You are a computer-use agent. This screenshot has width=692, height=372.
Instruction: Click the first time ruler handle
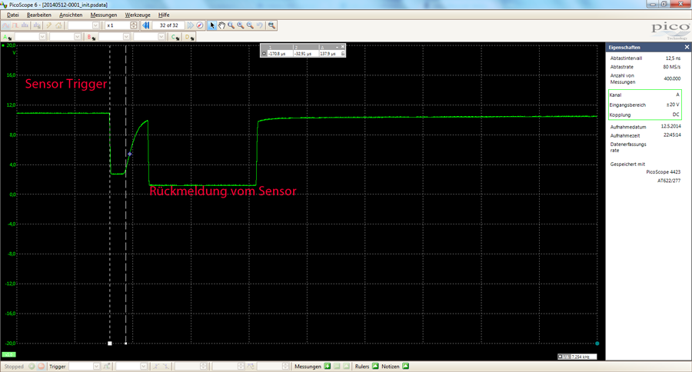(x=110, y=344)
